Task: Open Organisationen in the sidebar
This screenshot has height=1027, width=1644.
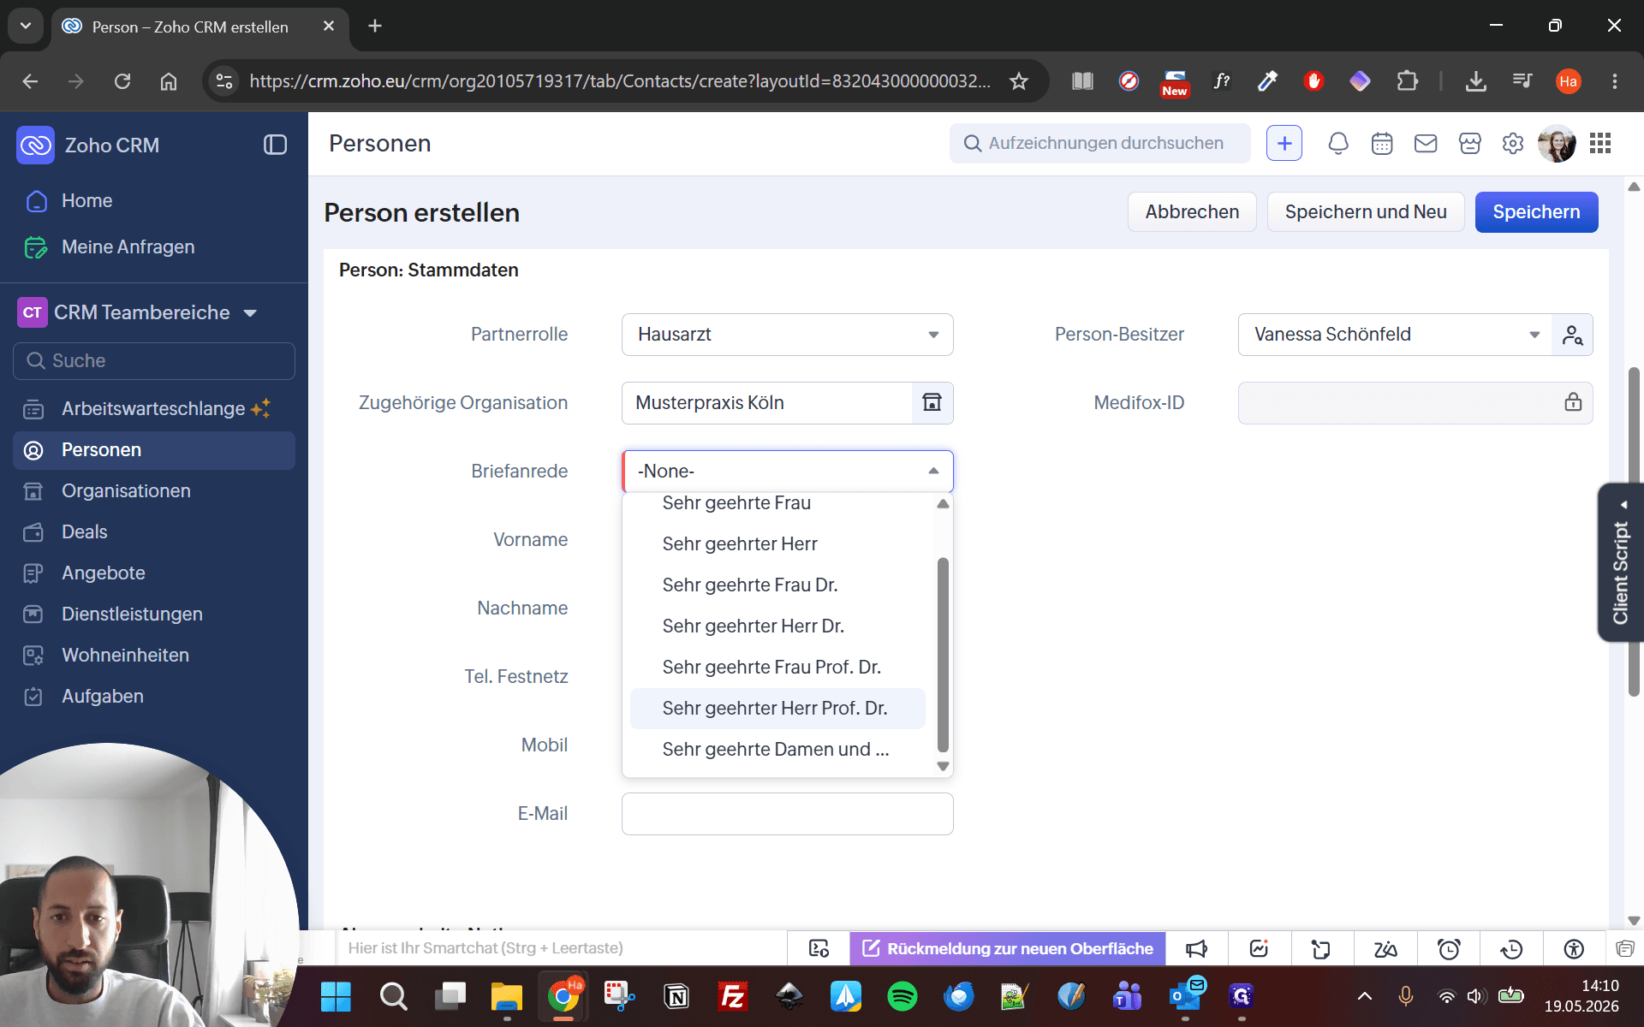Action: (x=154, y=491)
